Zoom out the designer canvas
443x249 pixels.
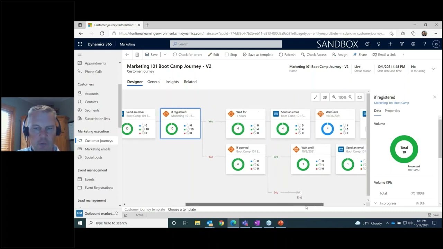click(334, 98)
